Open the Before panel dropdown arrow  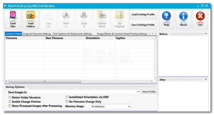point(206,34)
